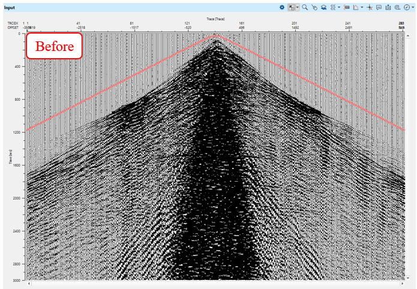Viewport: 417px width, 289px height.
Task: Click the Input panel title
Action: click(9, 8)
